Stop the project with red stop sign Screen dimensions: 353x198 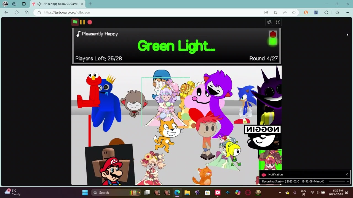click(90, 22)
